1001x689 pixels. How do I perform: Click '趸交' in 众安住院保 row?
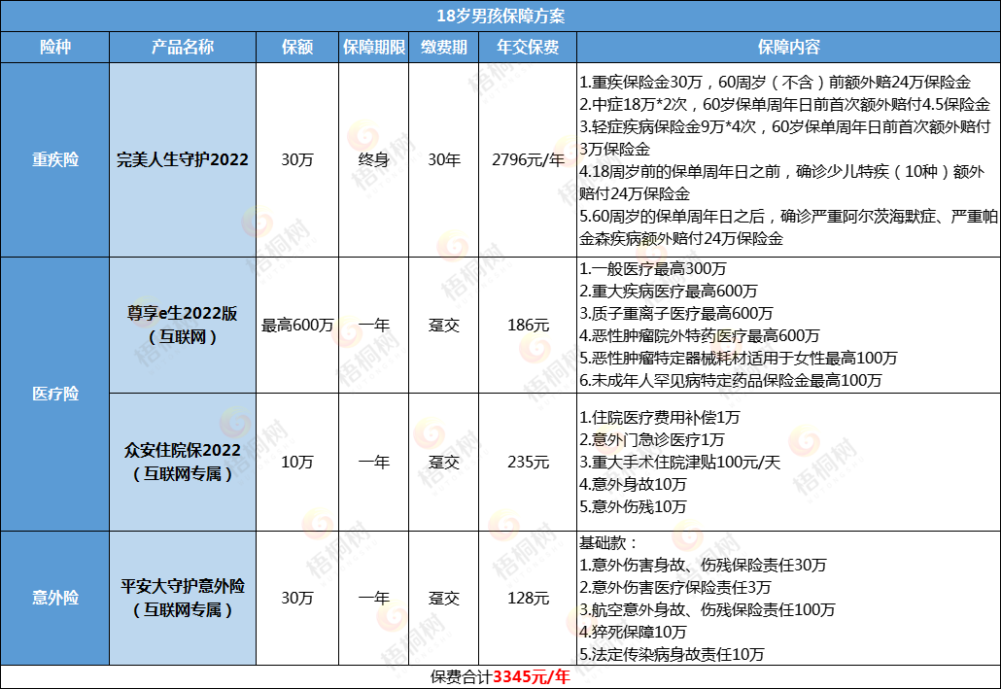tap(444, 462)
